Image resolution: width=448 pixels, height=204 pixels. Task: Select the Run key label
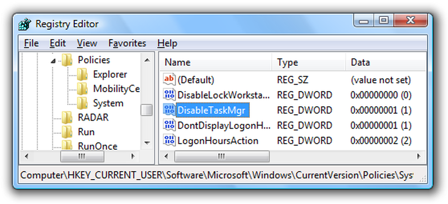(x=86, y=132)
